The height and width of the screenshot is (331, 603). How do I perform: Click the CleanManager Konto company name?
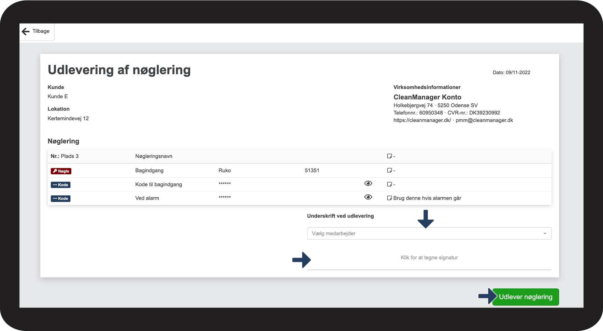pos(427,97)
